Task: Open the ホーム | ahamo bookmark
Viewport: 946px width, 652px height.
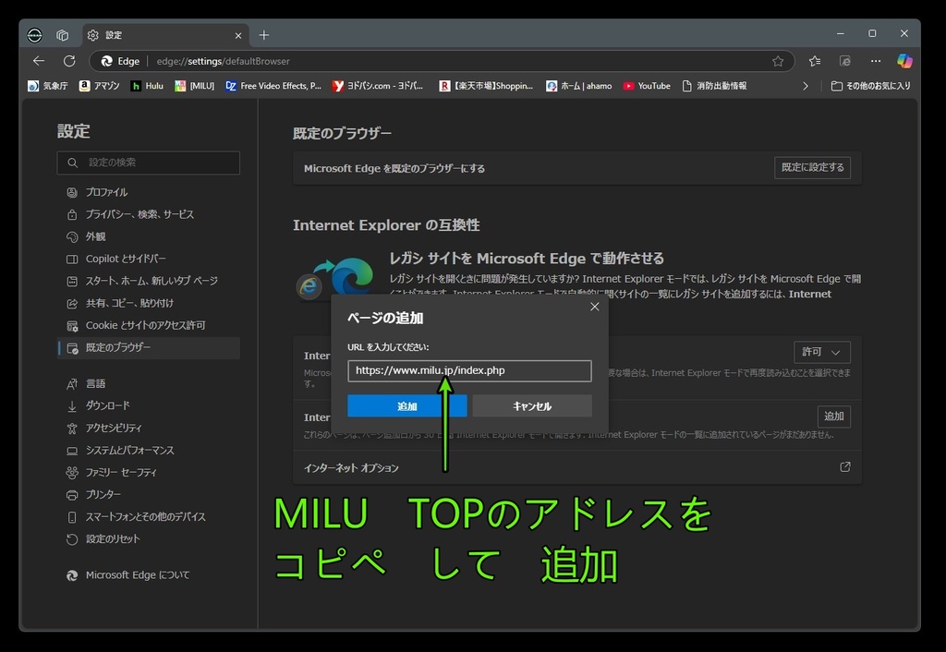Action: click(578, 86)
